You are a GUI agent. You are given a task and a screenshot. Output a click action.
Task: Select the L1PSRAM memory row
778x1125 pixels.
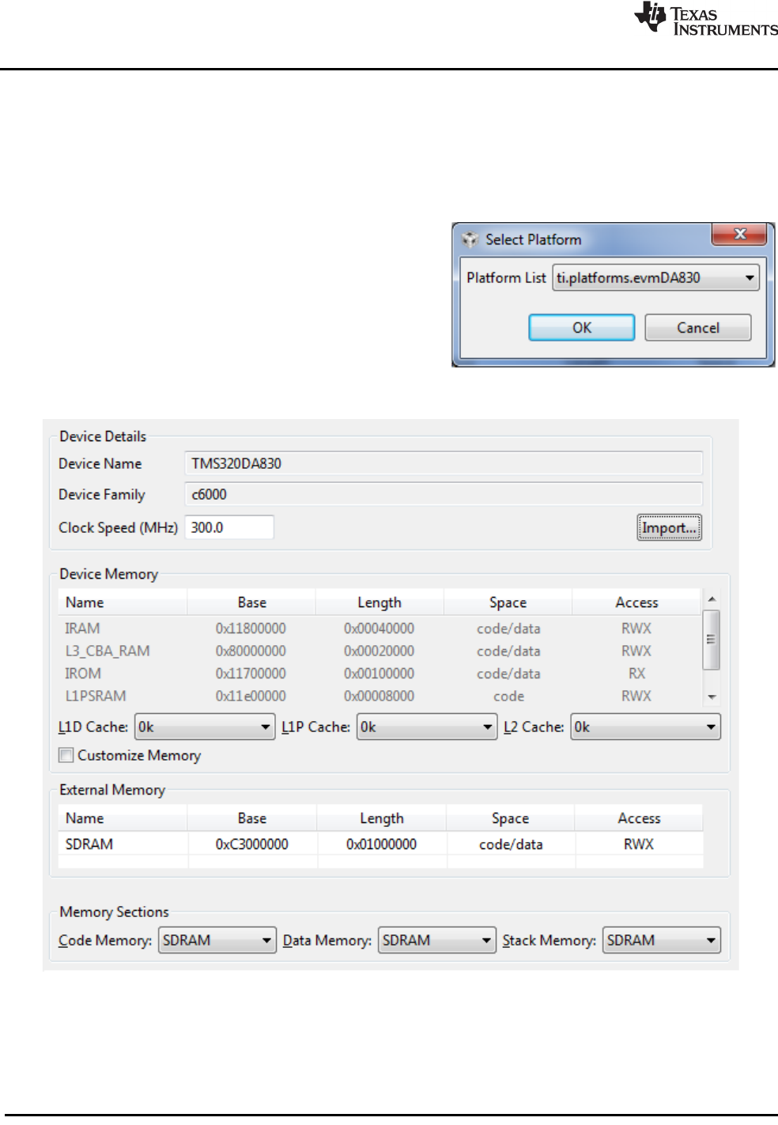pyautogui.click(x=380, y=696)
